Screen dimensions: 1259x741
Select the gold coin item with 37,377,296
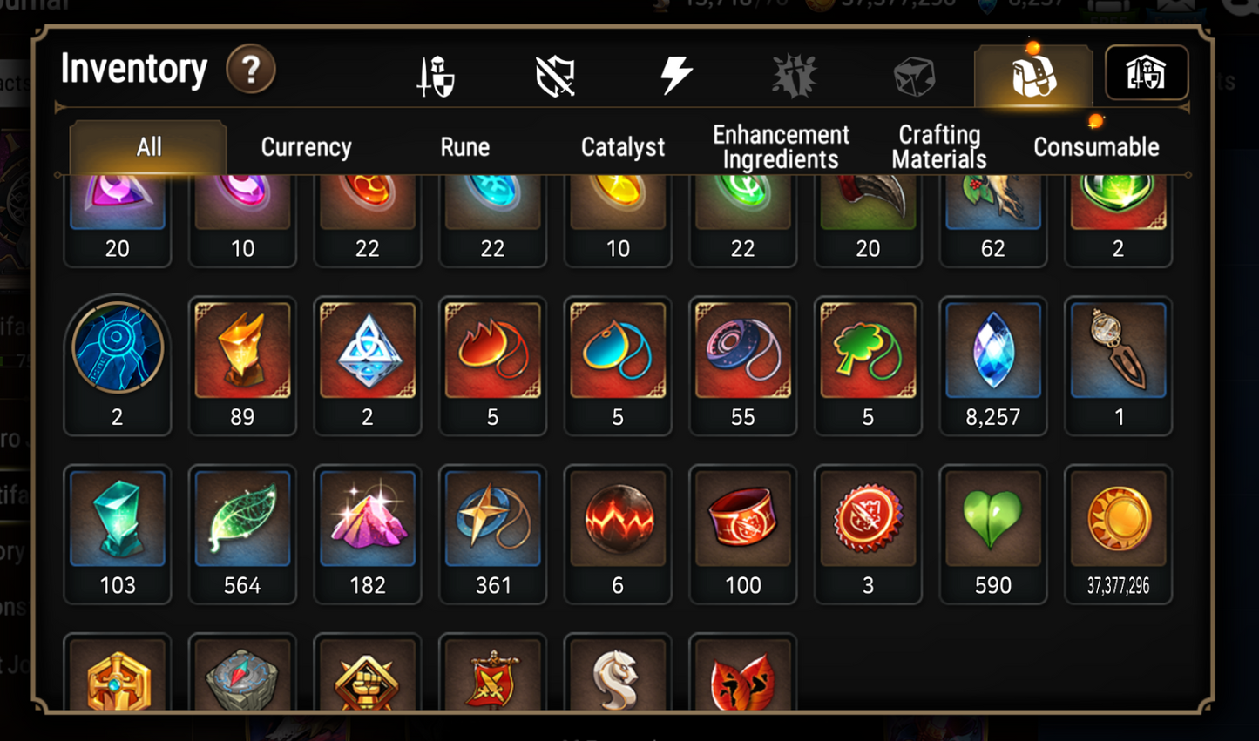tap(1119, 535)
